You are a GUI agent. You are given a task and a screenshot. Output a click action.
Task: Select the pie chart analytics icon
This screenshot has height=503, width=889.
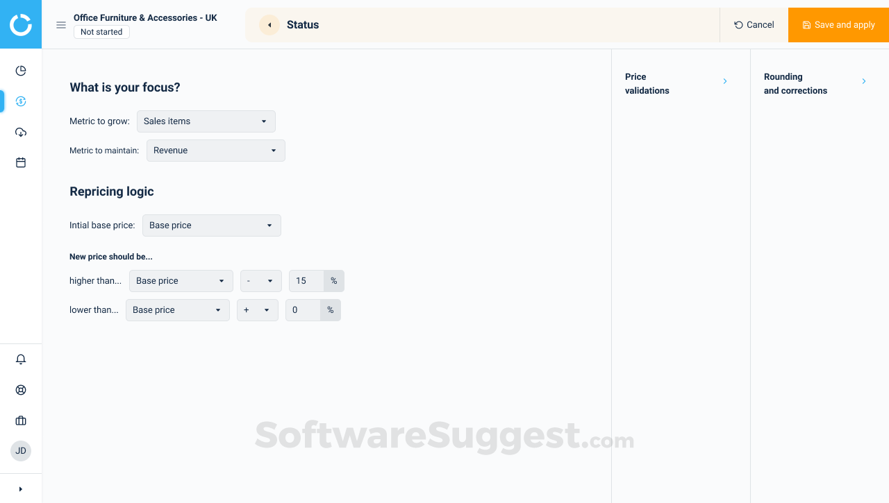[21, 70]
